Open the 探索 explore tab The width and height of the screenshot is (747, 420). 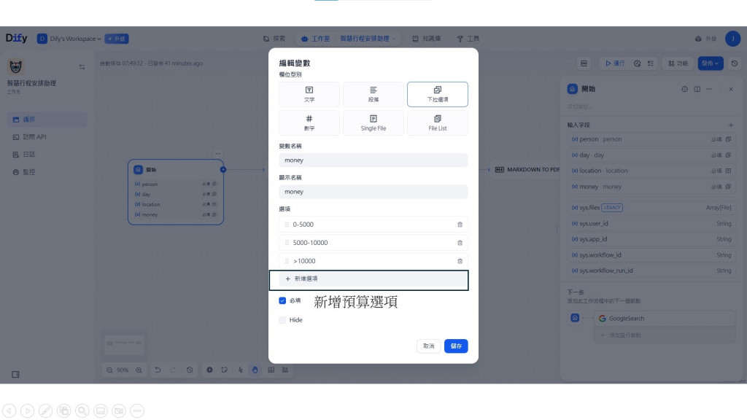pos(274,39)
